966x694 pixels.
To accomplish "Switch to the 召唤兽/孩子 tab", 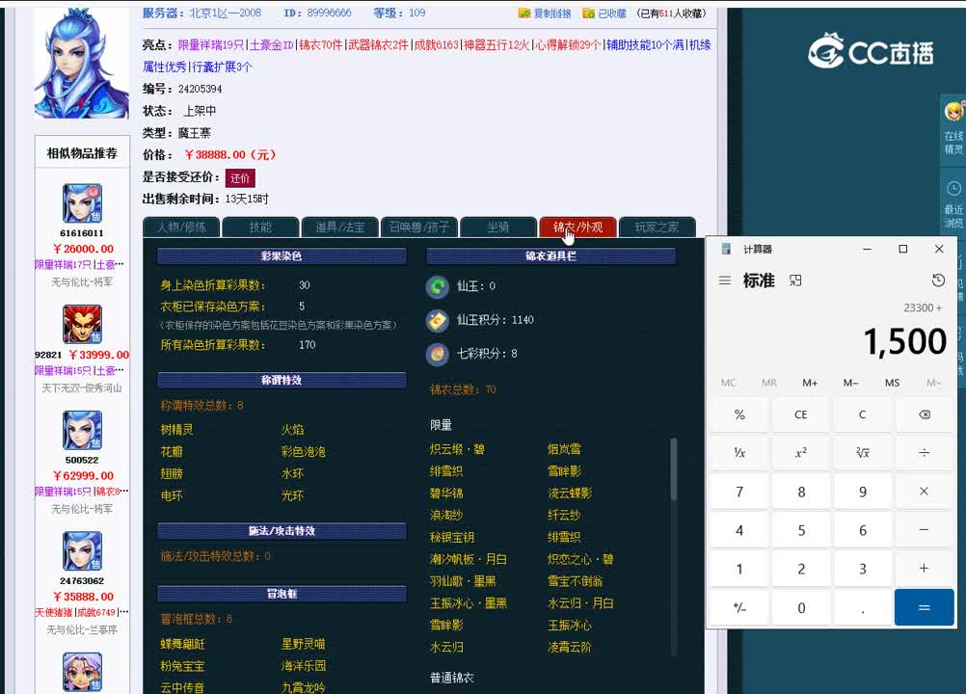I will tap(419, 227).
